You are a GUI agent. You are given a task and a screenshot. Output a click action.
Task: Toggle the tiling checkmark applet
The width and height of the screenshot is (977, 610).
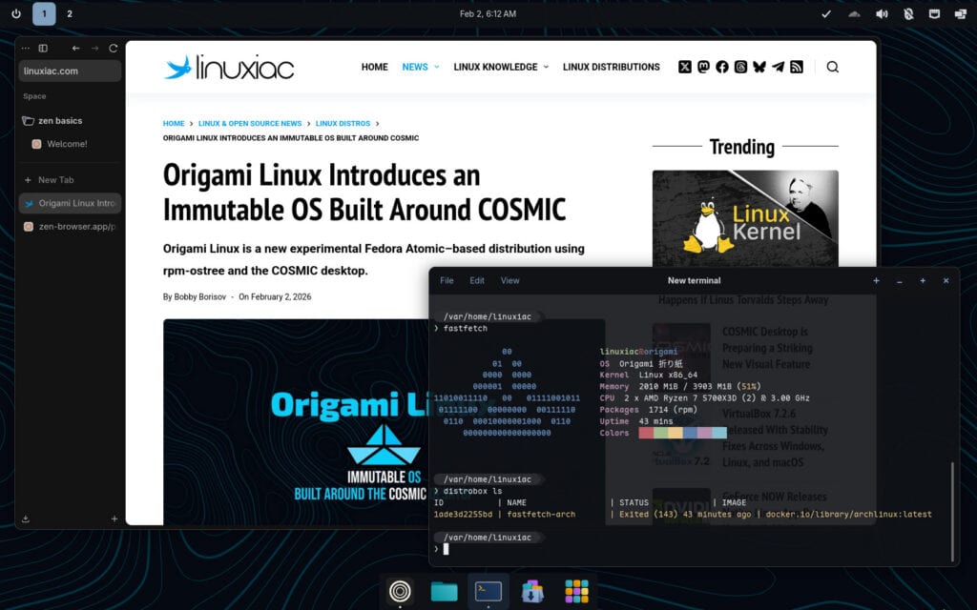(827, 13)
